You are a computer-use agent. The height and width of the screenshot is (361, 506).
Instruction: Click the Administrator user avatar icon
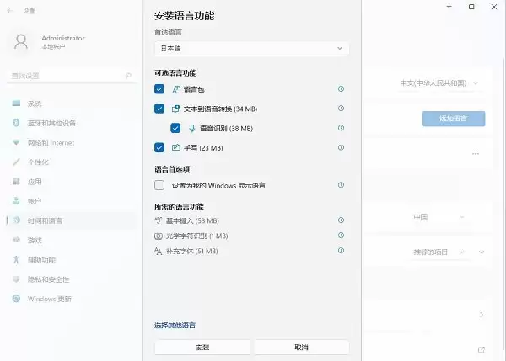coord(21,42)
